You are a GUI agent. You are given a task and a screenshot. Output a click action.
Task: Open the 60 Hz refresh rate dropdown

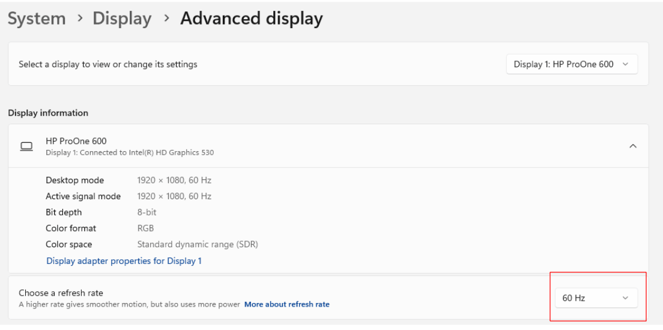click(x=595, y=298)
